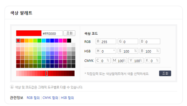
Task: Open the CMYK 정의 link
Action: pyautogui.click(x=50, y=98)
